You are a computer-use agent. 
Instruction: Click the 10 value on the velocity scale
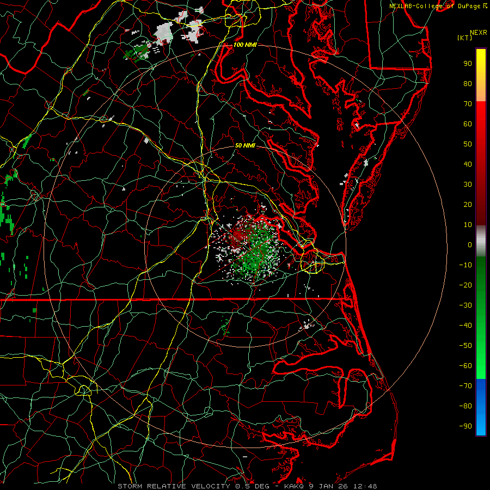tap(468, 225)
